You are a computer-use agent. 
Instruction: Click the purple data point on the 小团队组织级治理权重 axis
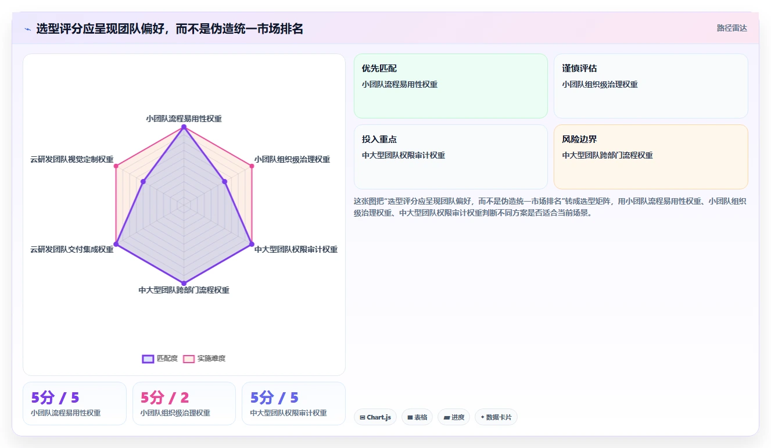point(225,182)
